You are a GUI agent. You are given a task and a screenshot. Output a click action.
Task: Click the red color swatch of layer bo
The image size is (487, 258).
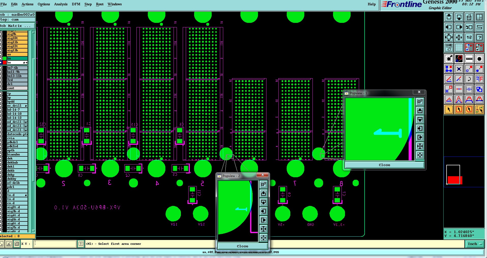4,62
